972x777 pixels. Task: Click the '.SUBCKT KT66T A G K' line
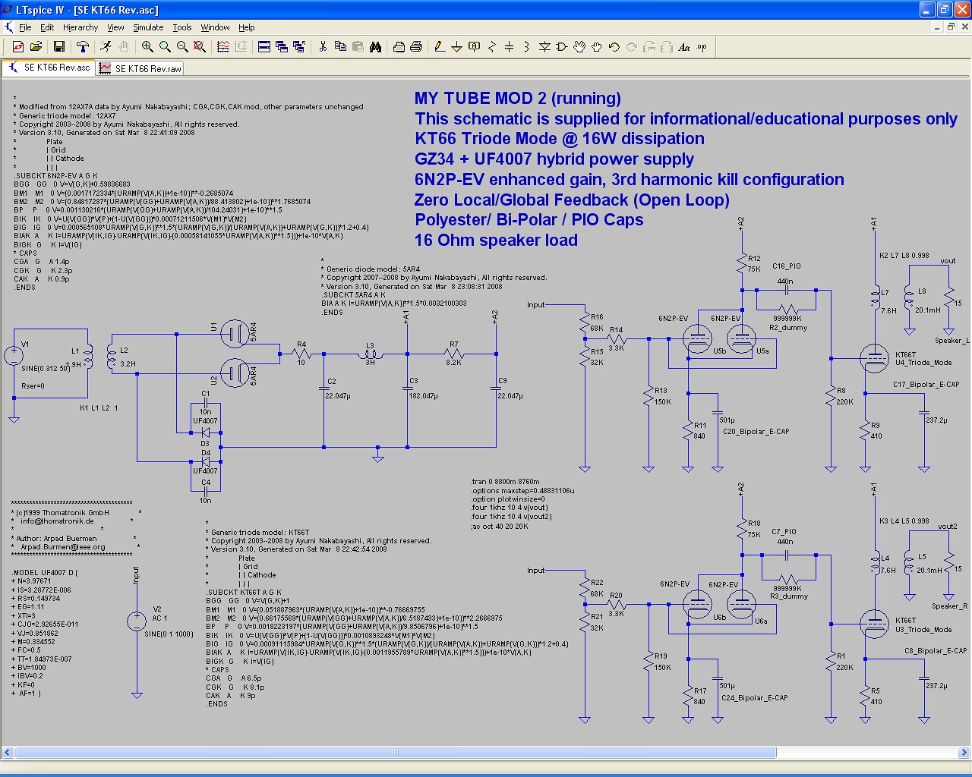click(x=244, y=593)
